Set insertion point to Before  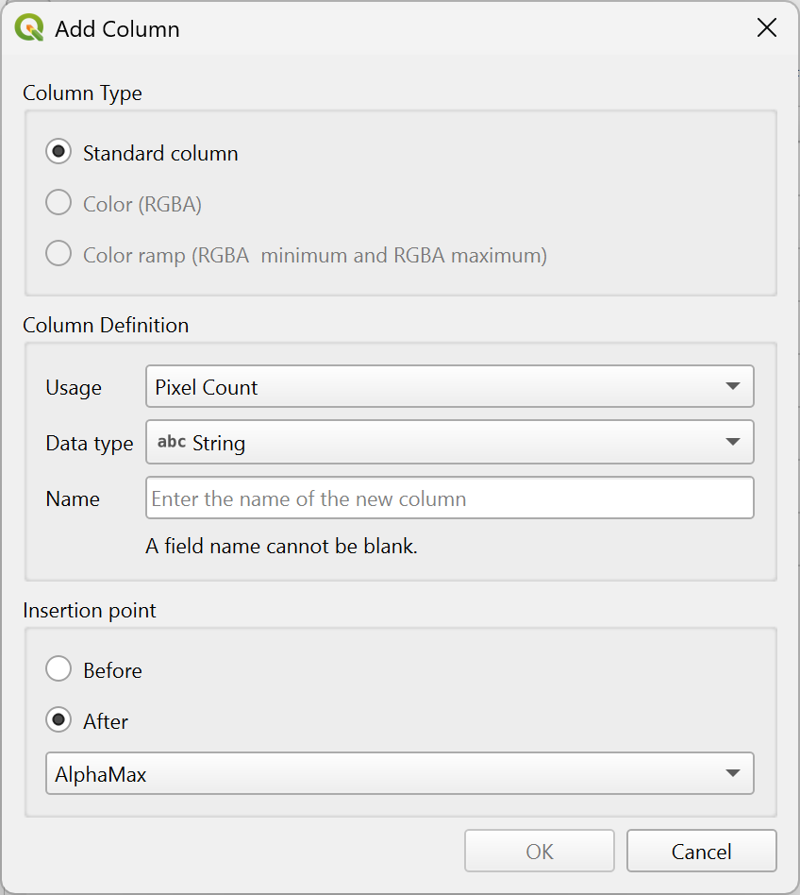pos(58,670)
